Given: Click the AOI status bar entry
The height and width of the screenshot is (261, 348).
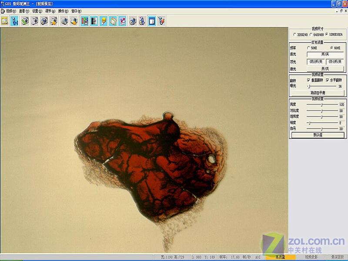Looking at the screenshot, I should coord(258,257).
